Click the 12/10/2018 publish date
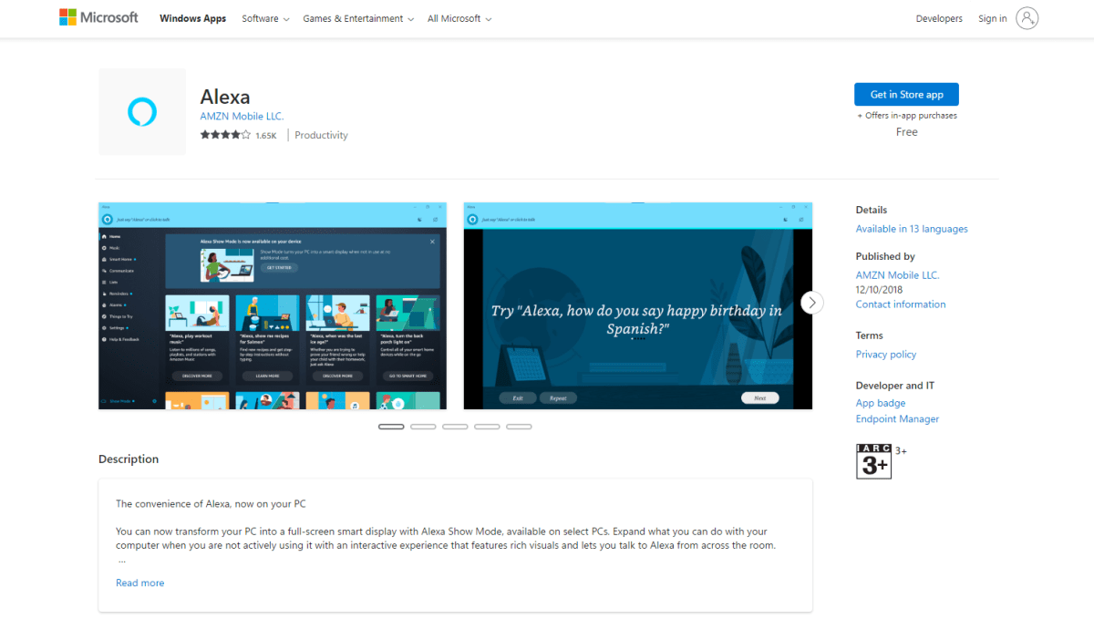Screen dimensions: 1094x619 click(x=879, y=290)
